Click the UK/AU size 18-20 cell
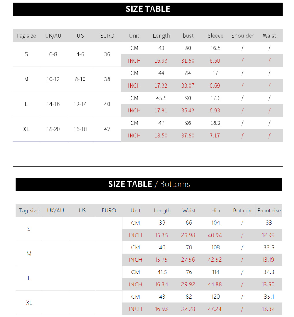The image size is (294, 317). tap(53, 129)
